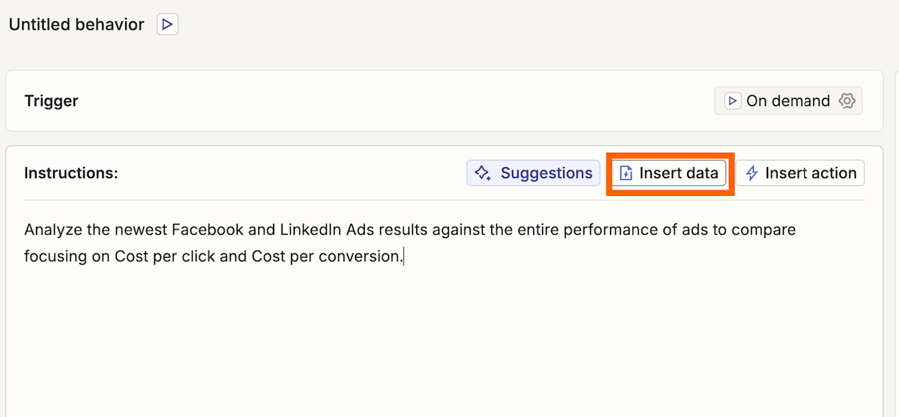Viewport: 899px width, 417px height.
Task: Click the Instructions heading label
Action: pyautogui.click(x=71, y=173)
